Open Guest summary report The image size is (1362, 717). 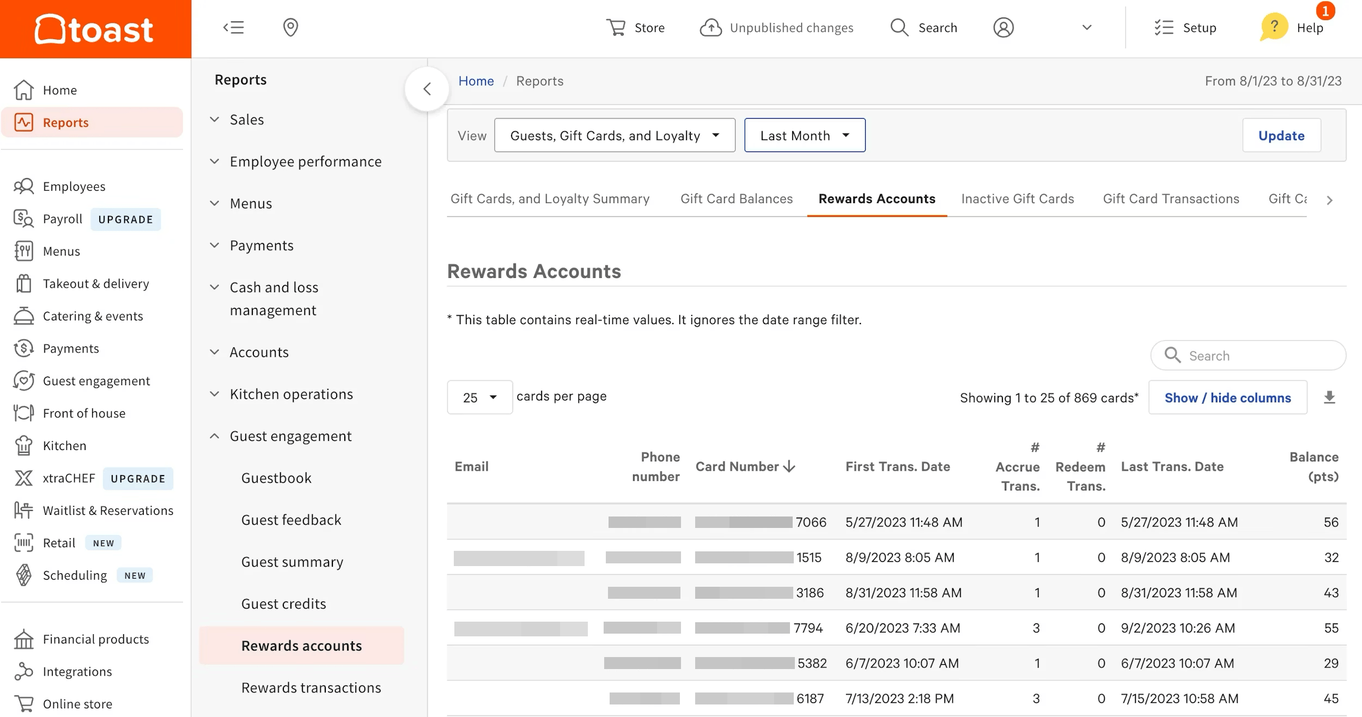coord(292,562)
